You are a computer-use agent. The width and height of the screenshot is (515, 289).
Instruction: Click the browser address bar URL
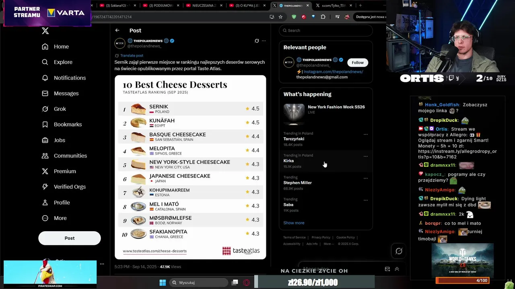pyautogui.click(x=112, y=17)
